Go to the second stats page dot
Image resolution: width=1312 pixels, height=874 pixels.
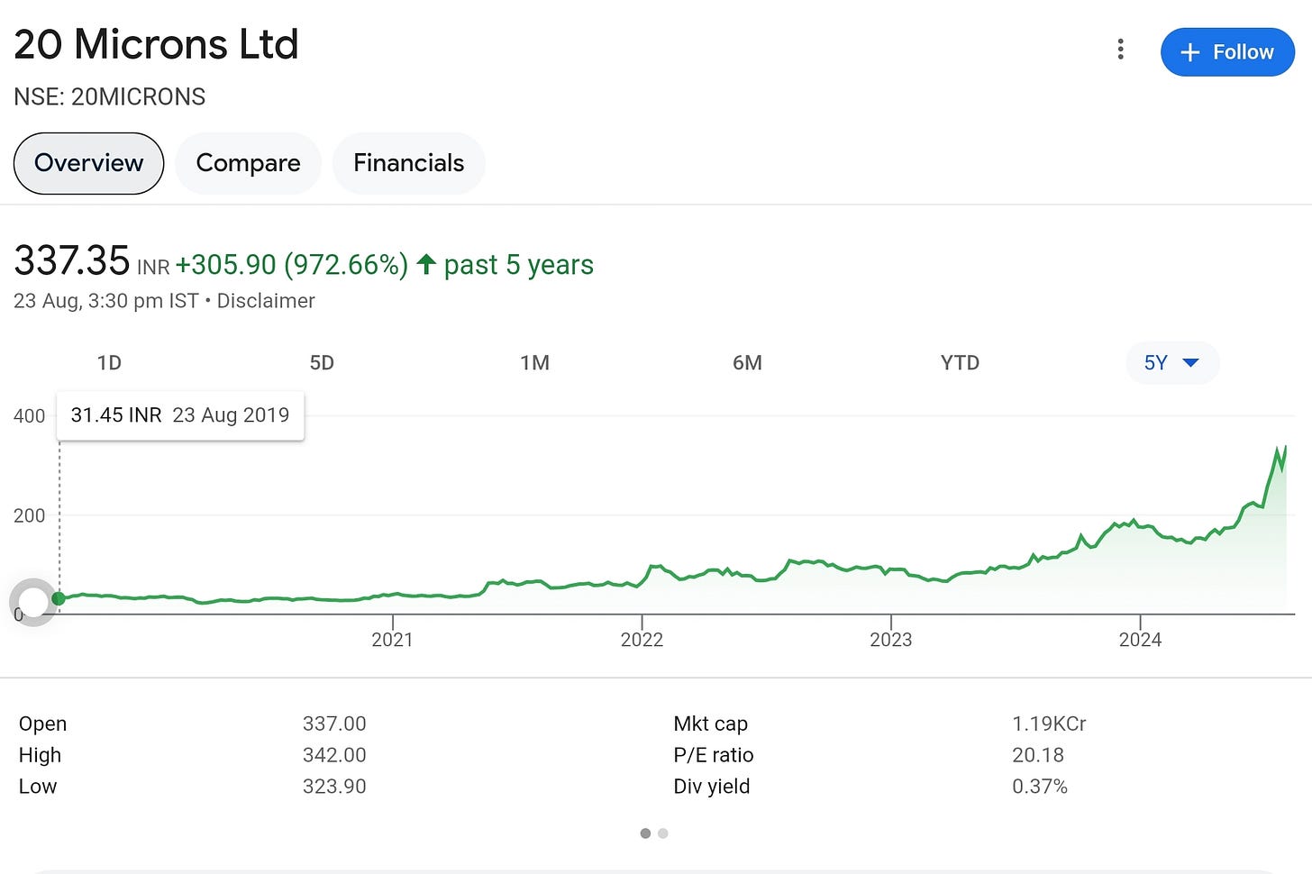click(x=663, y=833)
